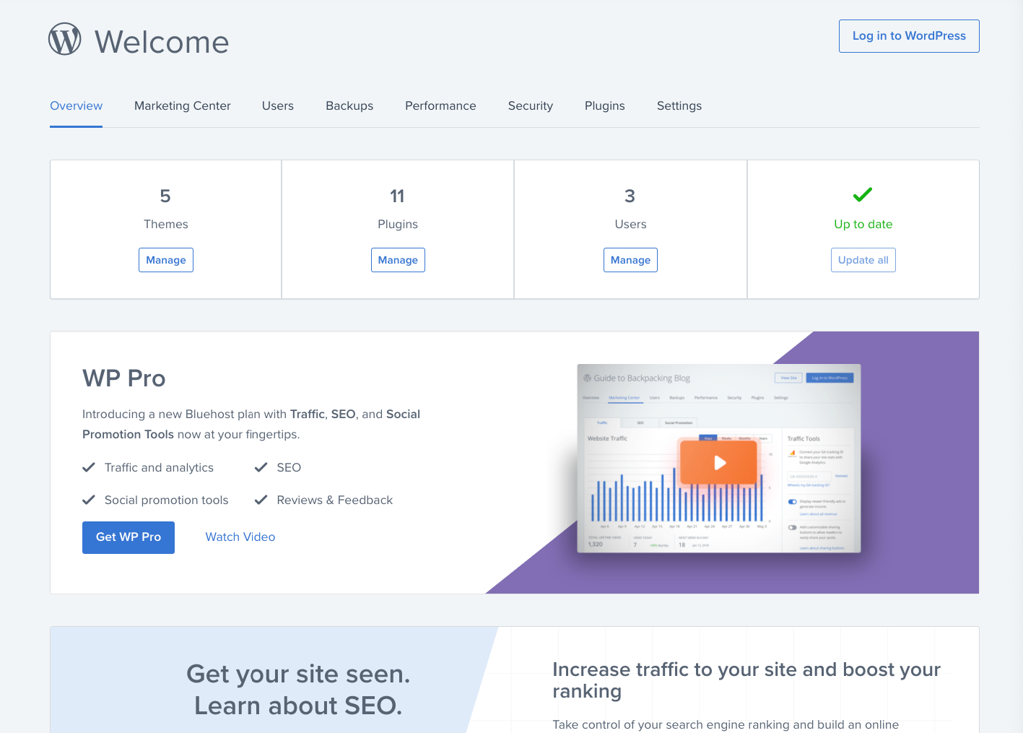Manage the 11 Plugins
Screen dimensions: 1023x733
click(x=398, y=260)
